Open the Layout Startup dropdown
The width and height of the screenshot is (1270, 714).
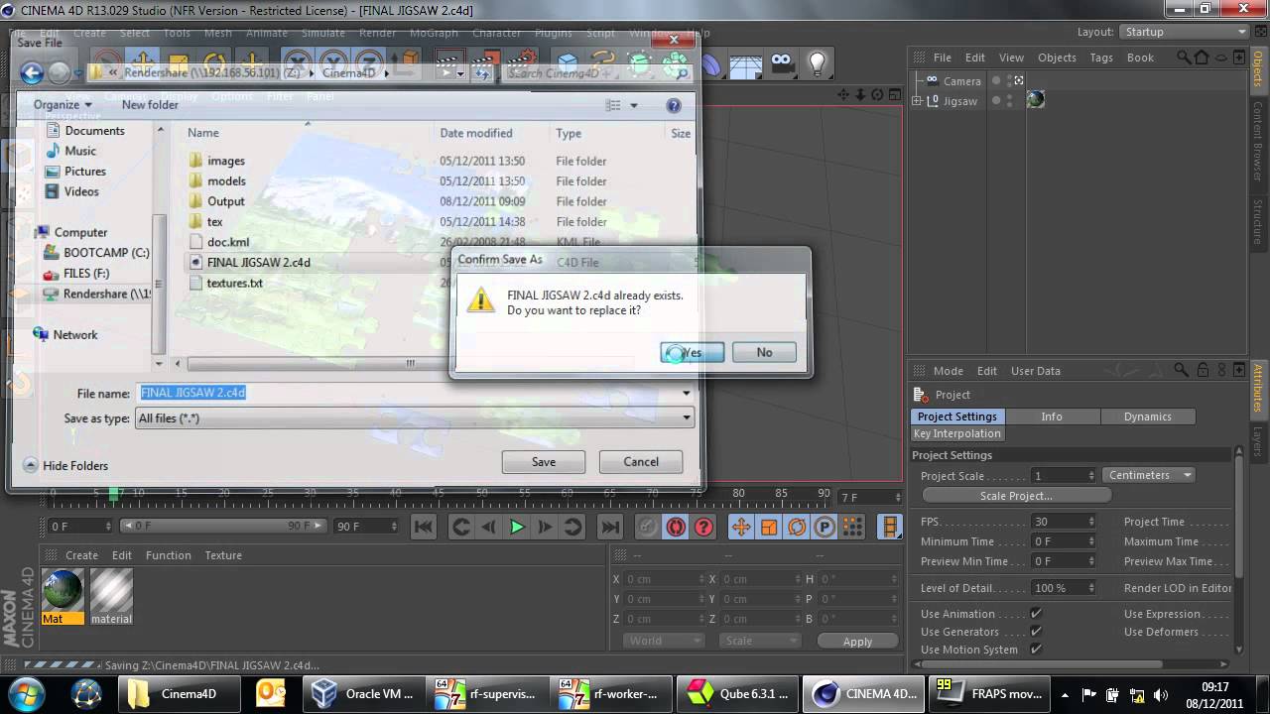coord(1186,32)
